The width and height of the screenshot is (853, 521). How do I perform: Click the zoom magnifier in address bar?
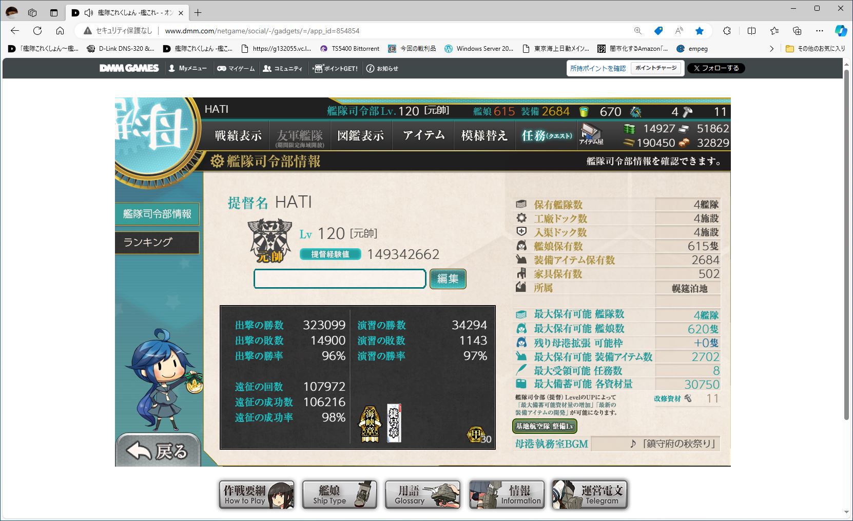[637, 31]
